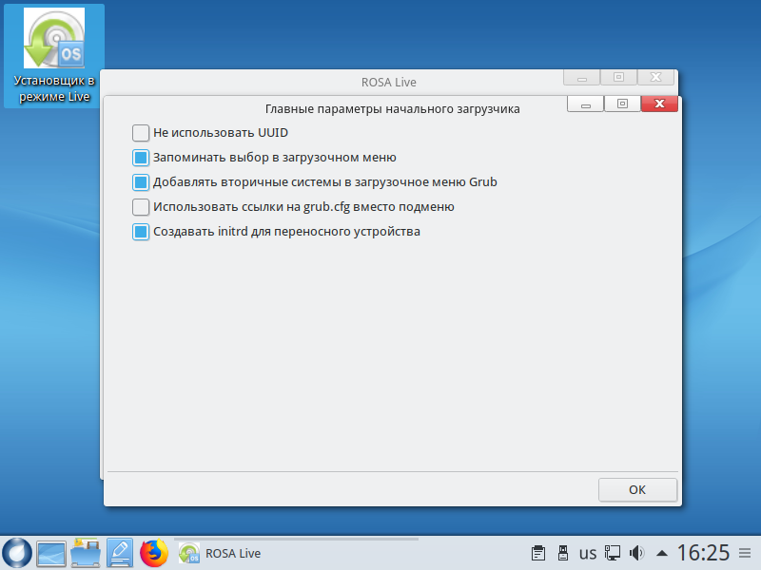Enable the 'Не использовать UUID' checkbox
This screenshot has width=761, height=570.
[141, 133]
